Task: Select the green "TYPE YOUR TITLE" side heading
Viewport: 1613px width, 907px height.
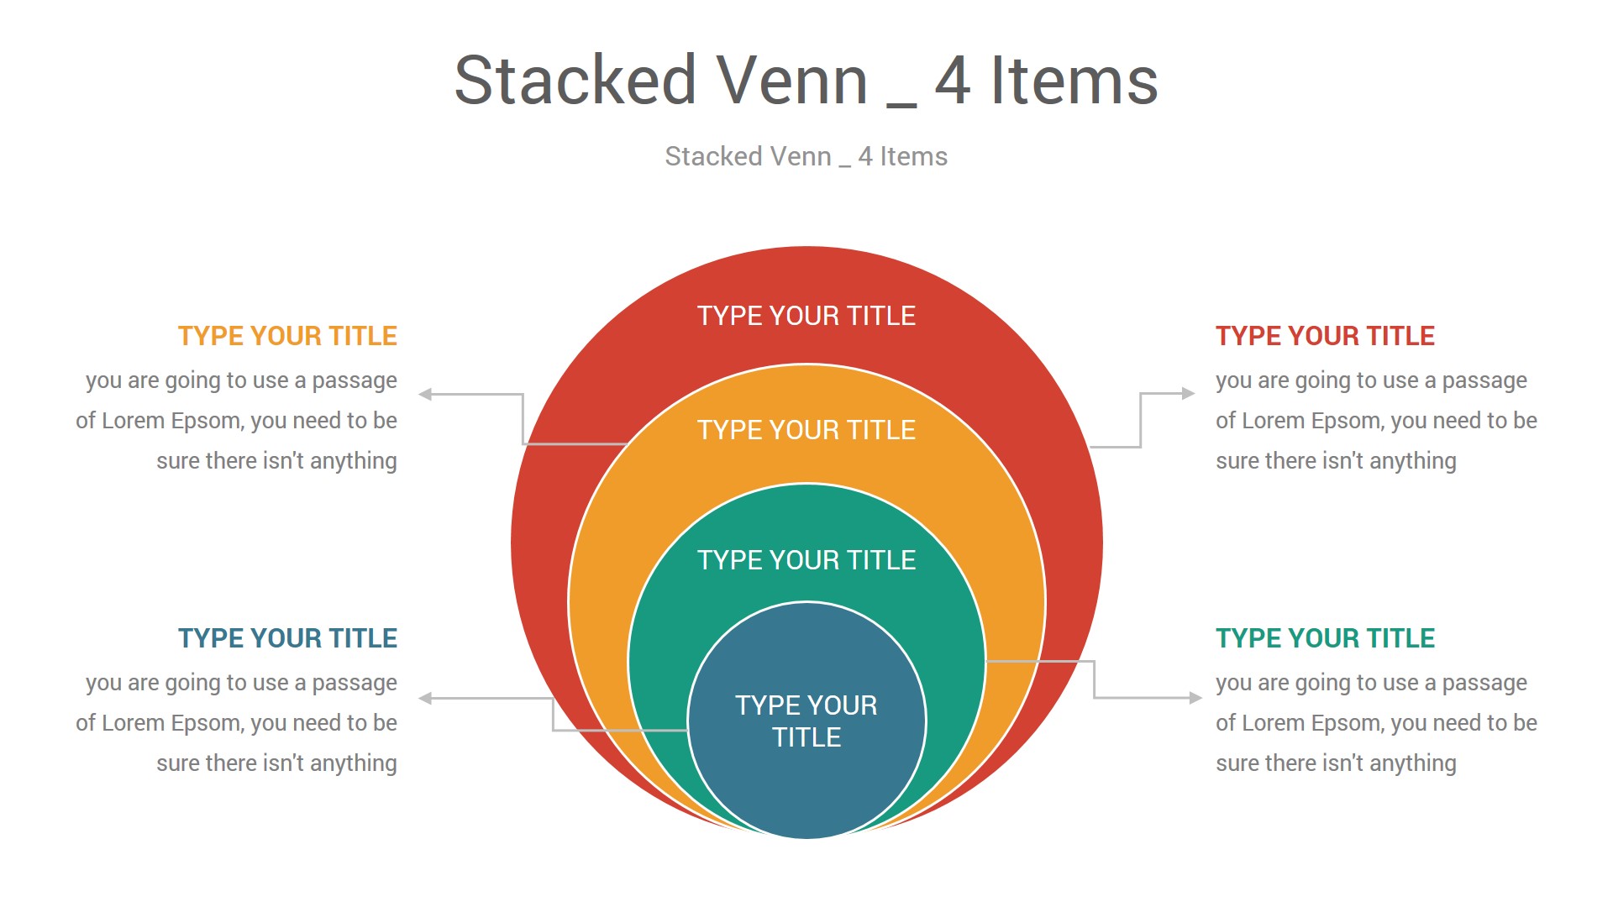Action: click(1325, 638)
